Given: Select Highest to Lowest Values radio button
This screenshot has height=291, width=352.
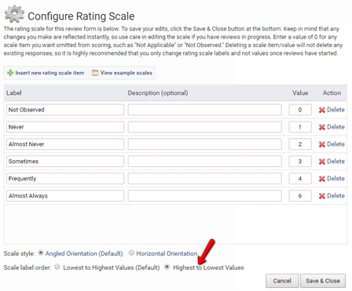Looking at the screenshot, I should click(x=167, y=267).
